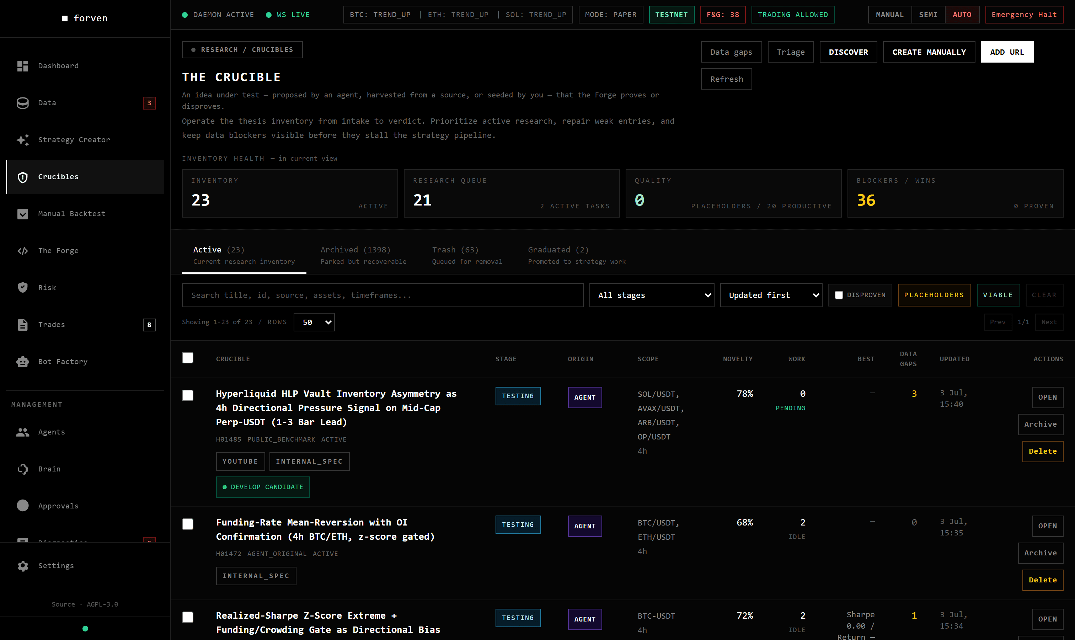
Task: Open the Archived (1398) tab
Action: (363, 255)
